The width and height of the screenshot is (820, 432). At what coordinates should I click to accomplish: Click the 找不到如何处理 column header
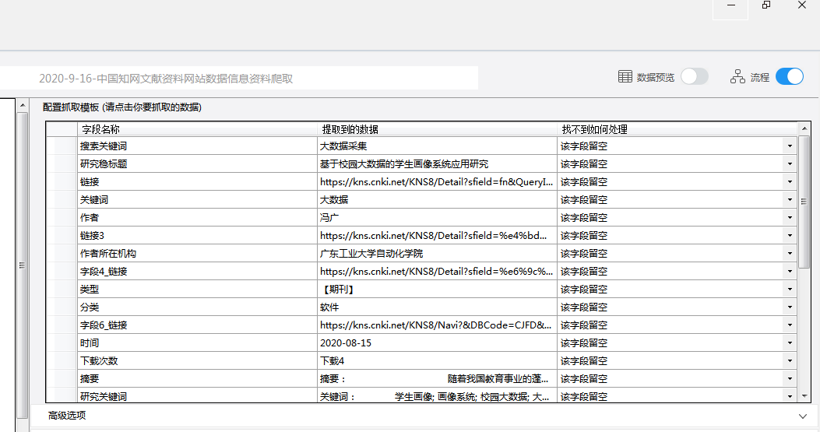(677, 129)
